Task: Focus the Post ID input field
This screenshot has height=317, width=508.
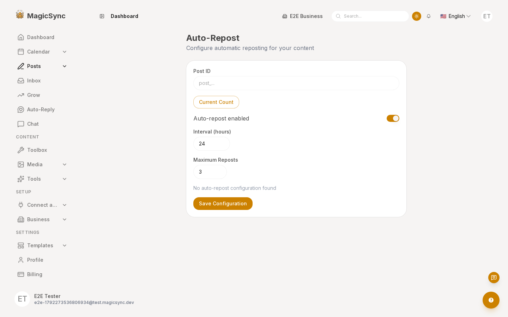Action: tap(296, 83)
